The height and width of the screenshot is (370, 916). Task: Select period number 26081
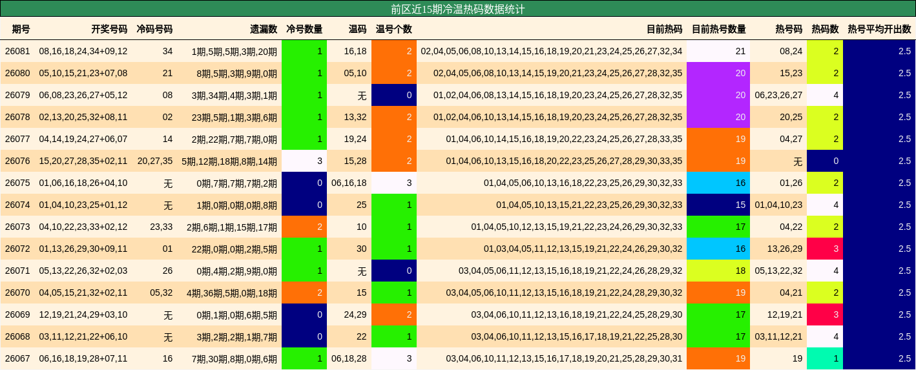[x=17, y=51]
